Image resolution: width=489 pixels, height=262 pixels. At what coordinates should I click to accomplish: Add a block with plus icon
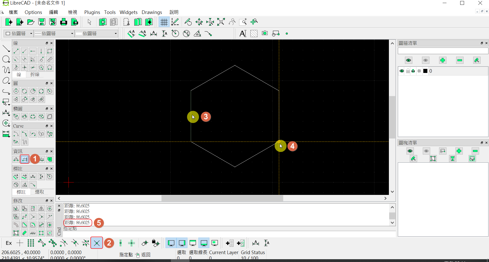[459, 151]
